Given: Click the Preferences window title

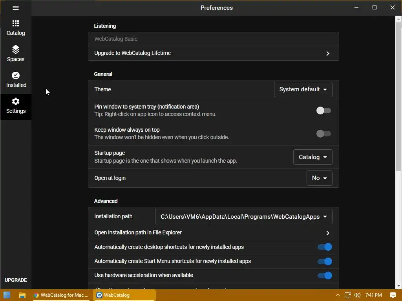Looking at the screenshot, I should [x=217, y=8].
